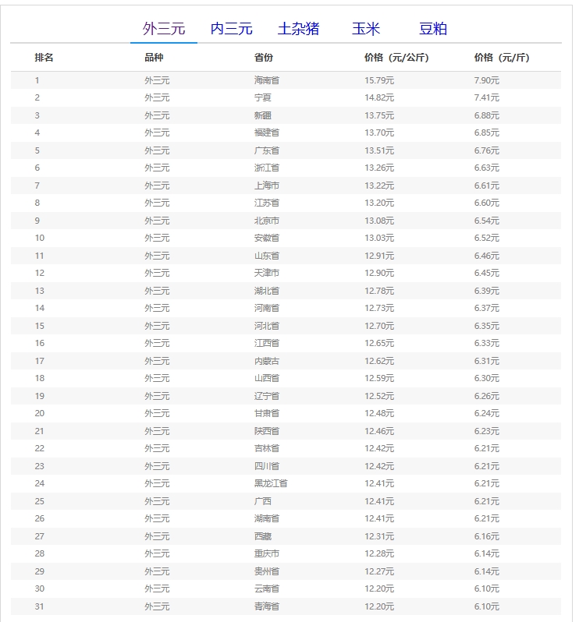Select the 浙江省 province cell
Viewport: 579px width, 622px height.
click(267, 168)
